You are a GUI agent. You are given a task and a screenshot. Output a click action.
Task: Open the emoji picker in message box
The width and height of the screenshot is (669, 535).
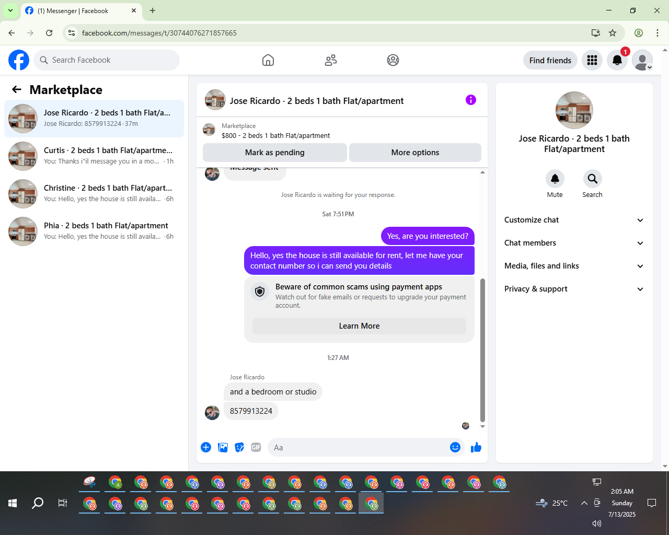[455, 447]
